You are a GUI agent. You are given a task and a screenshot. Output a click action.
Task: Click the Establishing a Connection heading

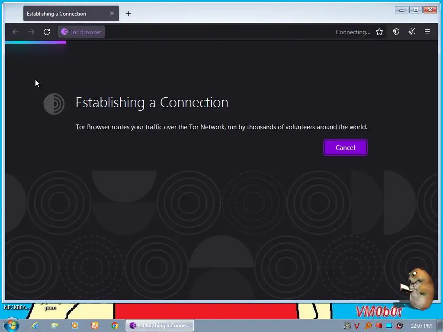pos(152,103)
